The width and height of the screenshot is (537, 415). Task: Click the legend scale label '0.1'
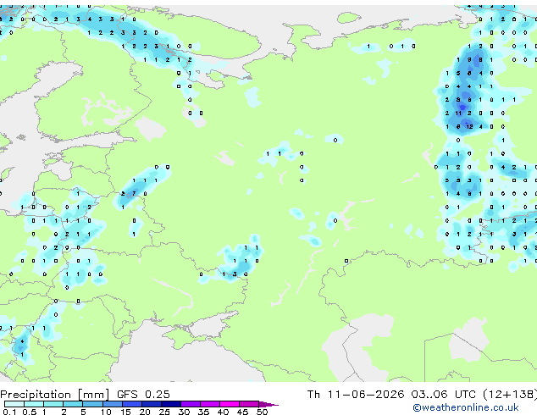(9, 412)
